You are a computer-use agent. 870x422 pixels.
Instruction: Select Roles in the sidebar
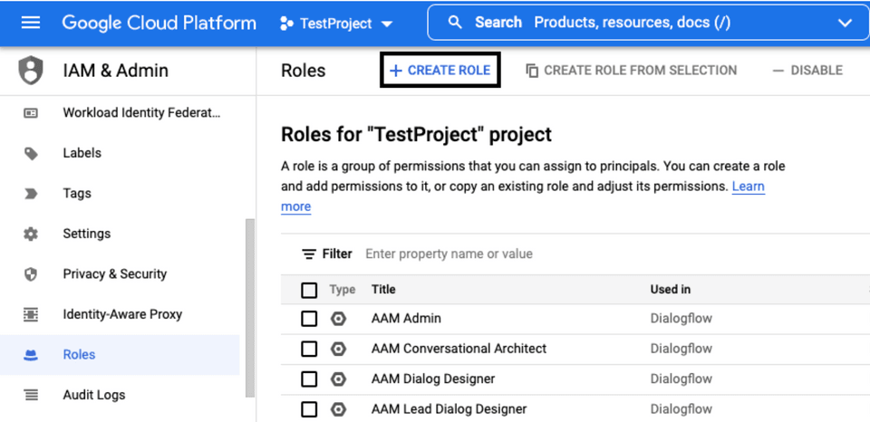point(120,355)
